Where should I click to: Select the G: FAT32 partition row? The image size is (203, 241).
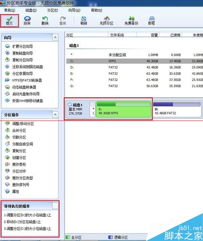(135, 86)
